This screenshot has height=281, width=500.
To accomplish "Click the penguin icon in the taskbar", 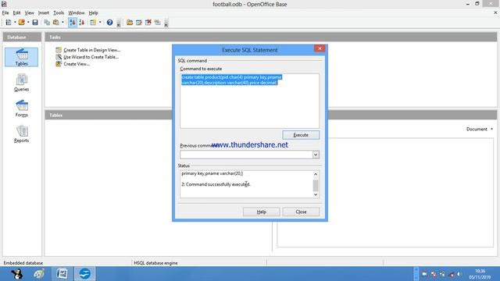I will [x=16, y=274].
